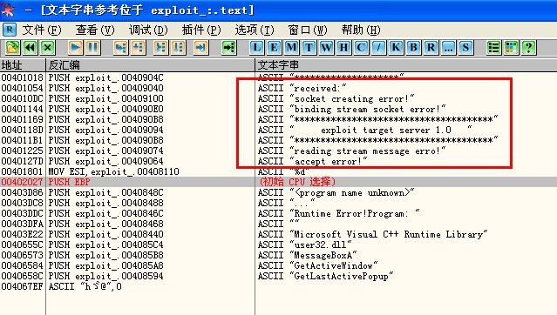This screenshot has width=557, height=315.
Task: Click the 文本字串 column header
Action: [406, 65]
